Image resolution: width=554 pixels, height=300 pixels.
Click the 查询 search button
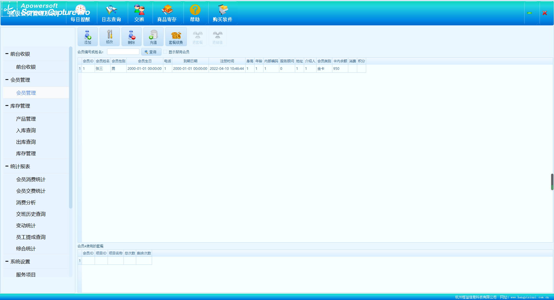151,52
